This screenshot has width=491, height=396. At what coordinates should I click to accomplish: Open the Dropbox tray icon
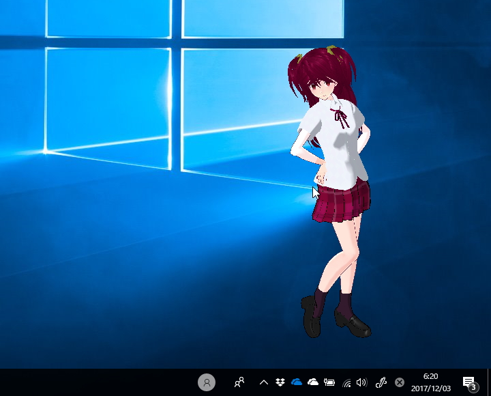pyautogui.click(x=280, y=382)
